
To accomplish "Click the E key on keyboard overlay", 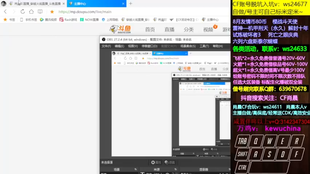I will pos(283,141).
